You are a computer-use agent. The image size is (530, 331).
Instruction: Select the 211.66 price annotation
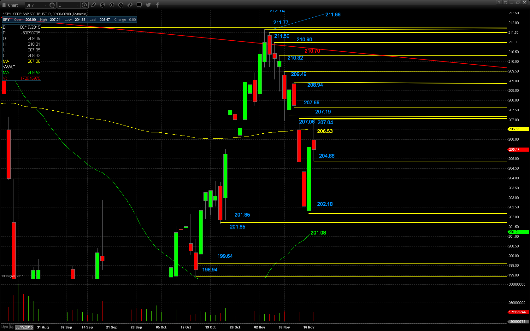[x=333, y=15]
